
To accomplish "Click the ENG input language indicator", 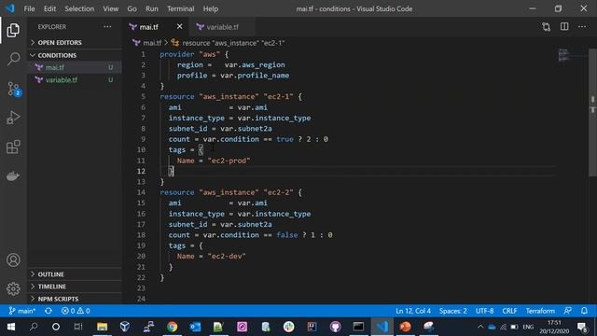I will [528, 327].
